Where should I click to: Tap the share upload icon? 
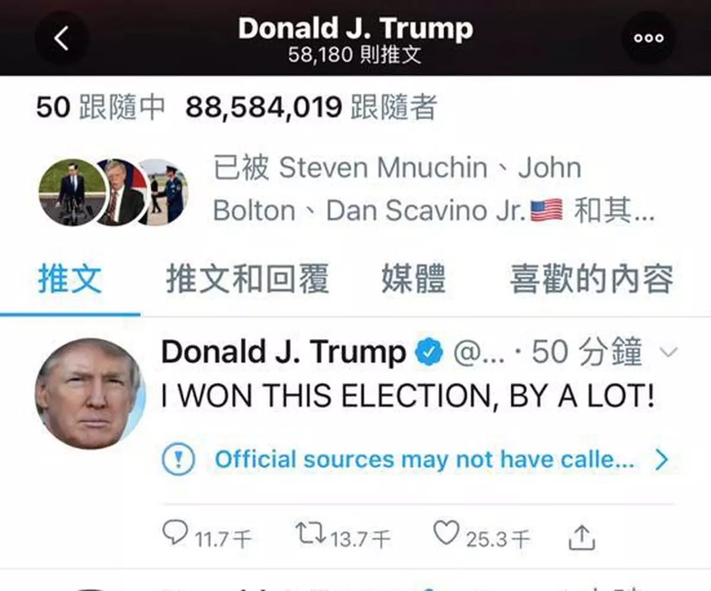[x=581, y=538]
